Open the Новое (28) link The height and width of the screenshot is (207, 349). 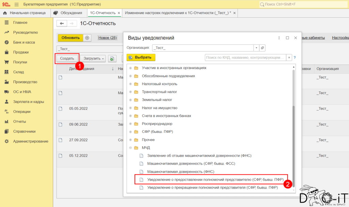tap(107, 38)
